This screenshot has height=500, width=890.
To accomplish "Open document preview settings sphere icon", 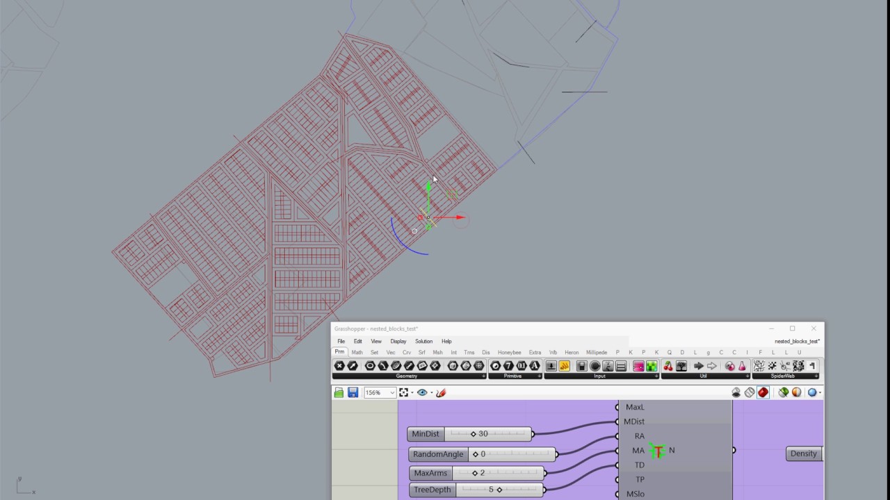I will click(x=797, y=392).
